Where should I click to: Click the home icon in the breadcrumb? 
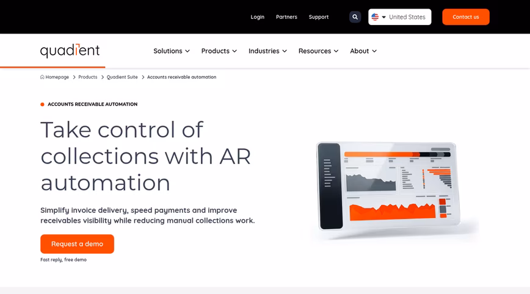[x=42, y=77]
